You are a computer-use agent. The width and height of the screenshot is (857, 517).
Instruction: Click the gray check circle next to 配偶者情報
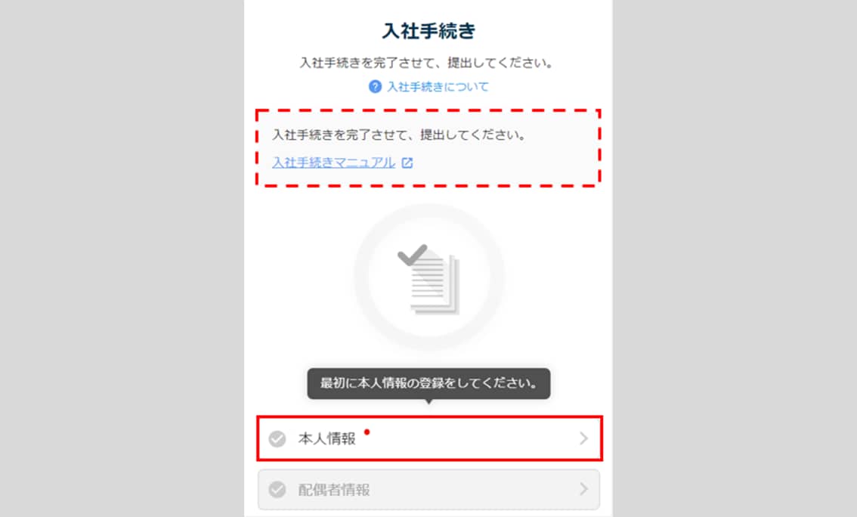pyautogui.click(x=277, y=489)
